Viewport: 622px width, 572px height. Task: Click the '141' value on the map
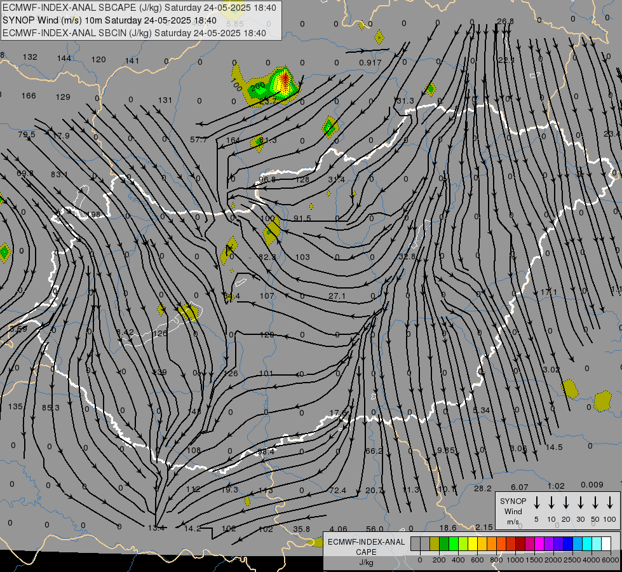click(x=132, y=61)
